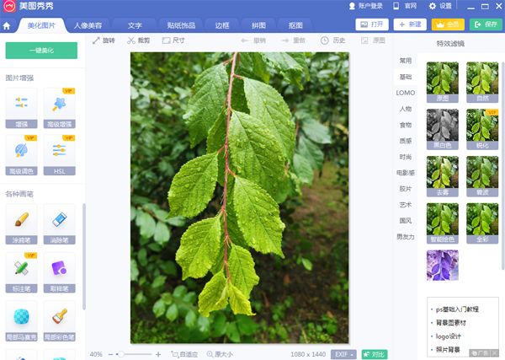Apply the 锐化 filter thumbnail

(x=482, y=129)
